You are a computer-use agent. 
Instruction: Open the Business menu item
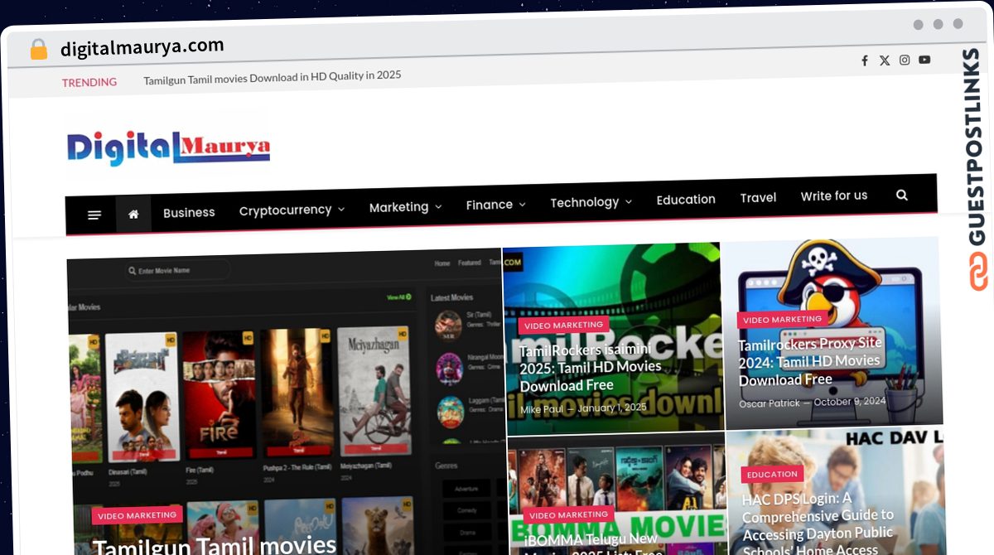click(189, 212)
